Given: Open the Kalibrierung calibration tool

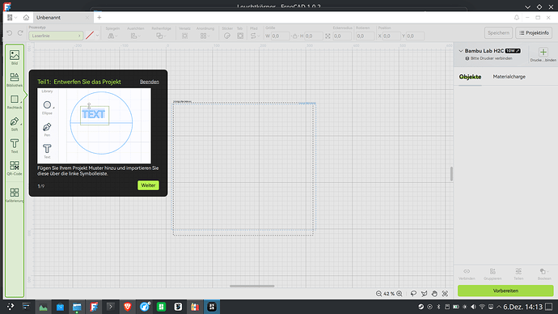Looking at the screenshot, I should (15, 195).
